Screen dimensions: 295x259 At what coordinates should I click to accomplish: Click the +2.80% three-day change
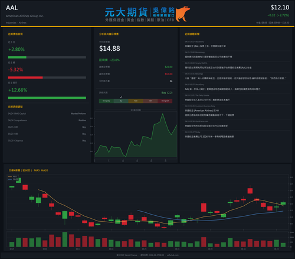(17, 50)
